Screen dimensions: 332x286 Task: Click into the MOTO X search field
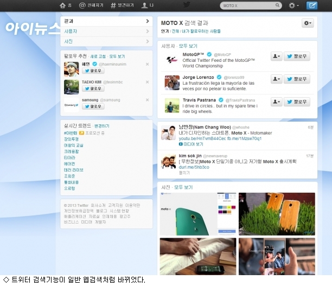coord(247,5)
